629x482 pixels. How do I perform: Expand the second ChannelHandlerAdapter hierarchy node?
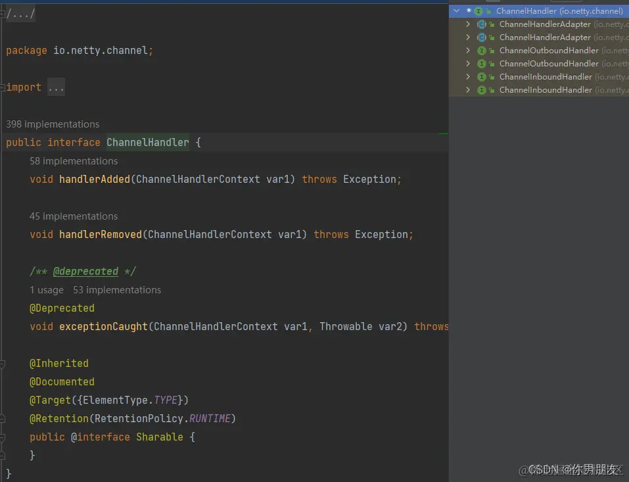(468, 37)
